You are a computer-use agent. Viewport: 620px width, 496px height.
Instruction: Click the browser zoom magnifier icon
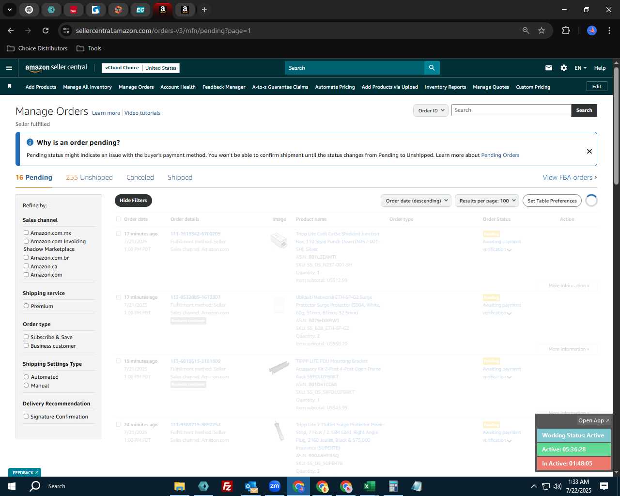coord(526,31)
